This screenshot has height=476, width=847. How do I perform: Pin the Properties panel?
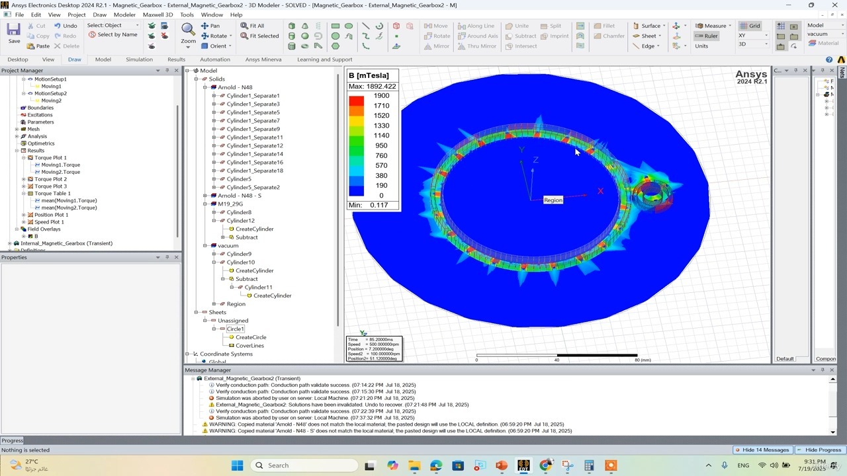[x=167, y=257]
